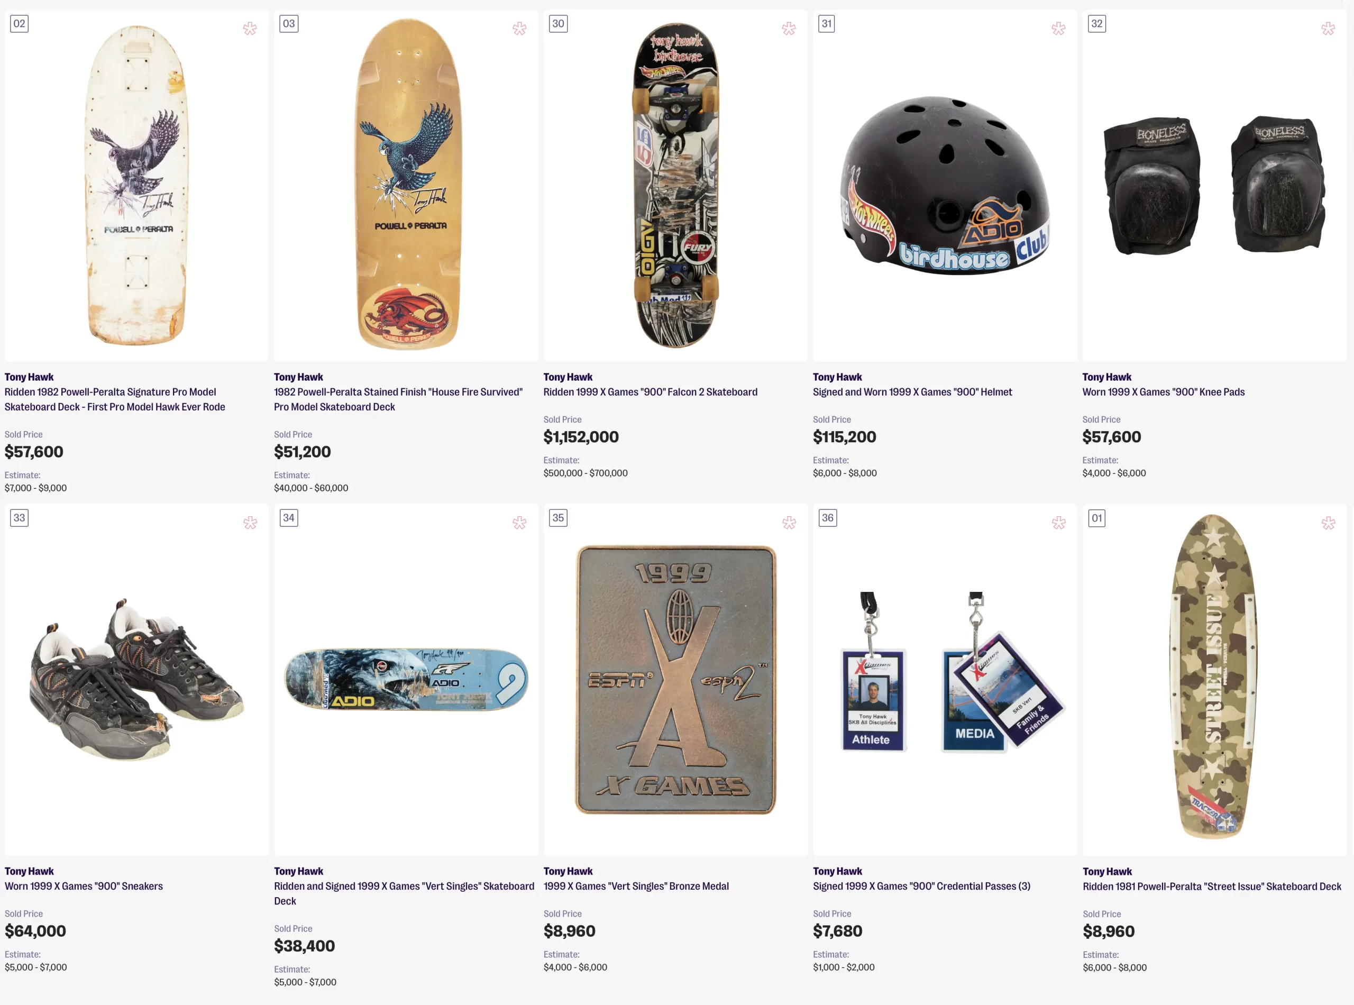Click 'Signed 1999 X Games "900" Credential Passes' title
This screenshot has width=1354, height=1005.
click(x=921, y=887)
